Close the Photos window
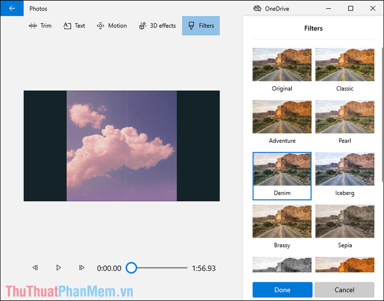The height and width of the screenshot is (301, 384). 372,9
